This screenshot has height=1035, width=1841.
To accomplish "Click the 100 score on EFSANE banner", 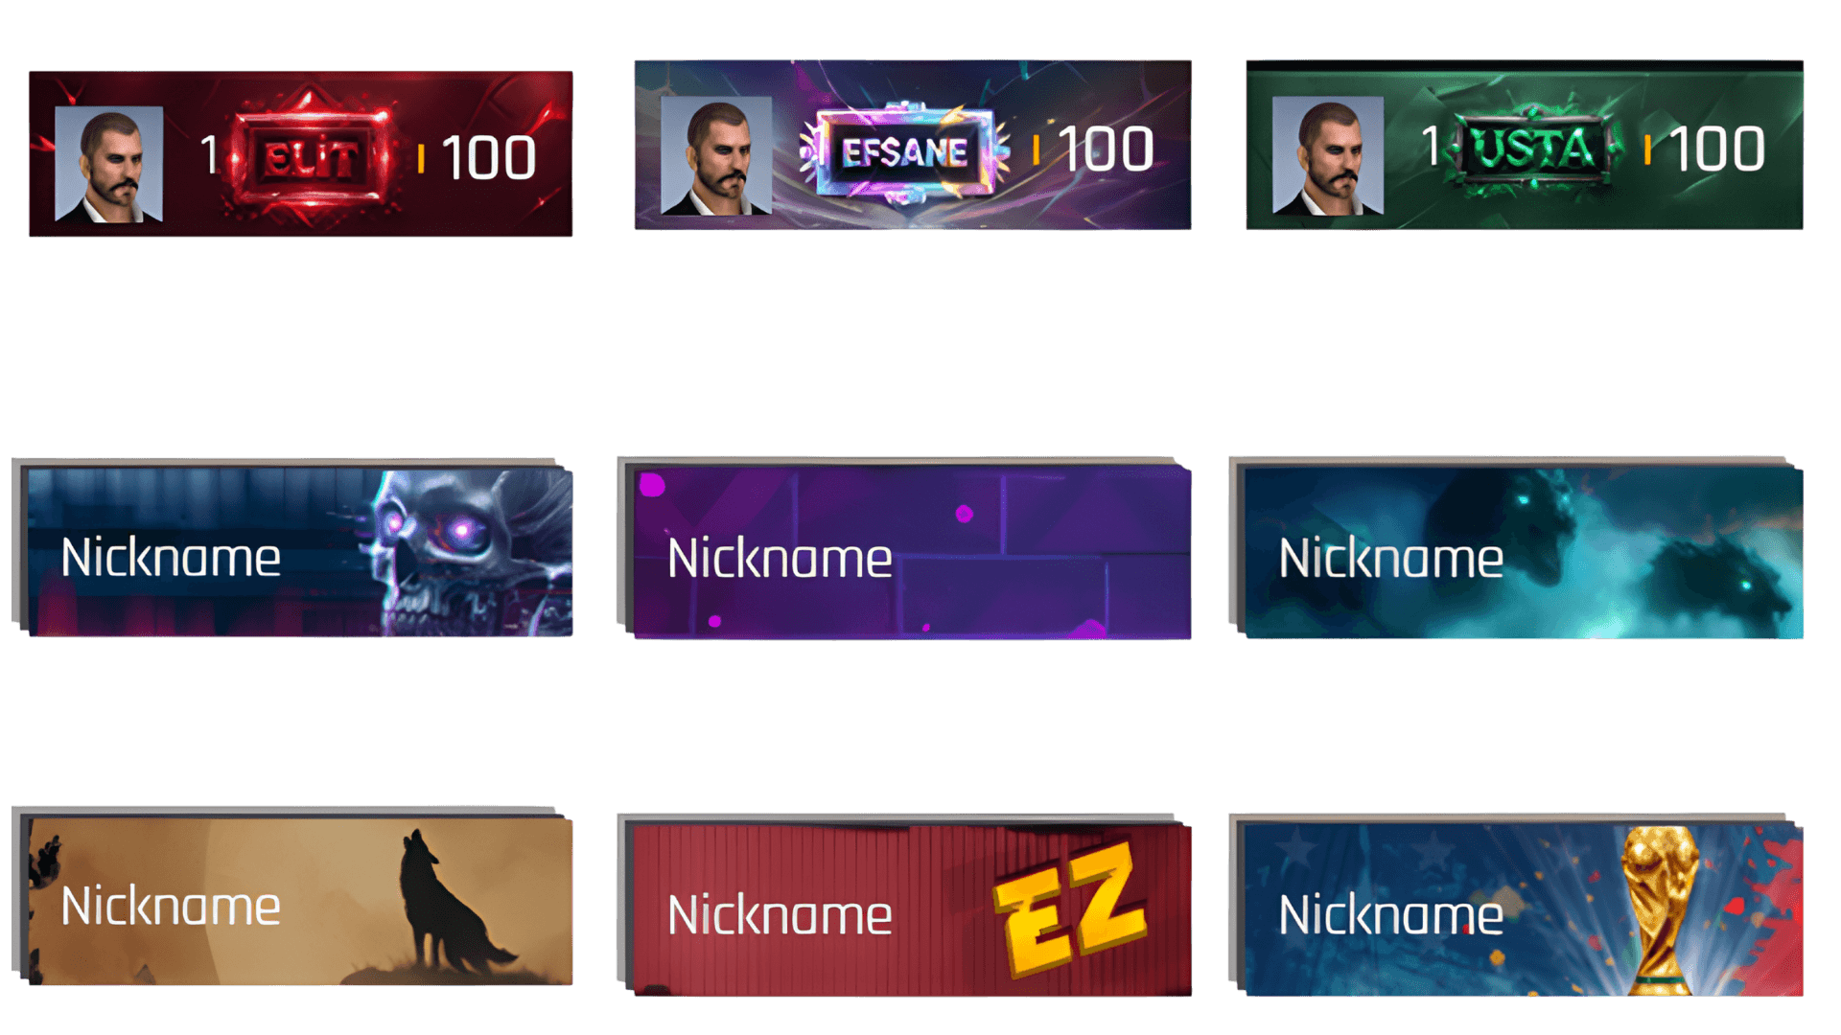I will pyautogui.click(x=1106, y=149).
